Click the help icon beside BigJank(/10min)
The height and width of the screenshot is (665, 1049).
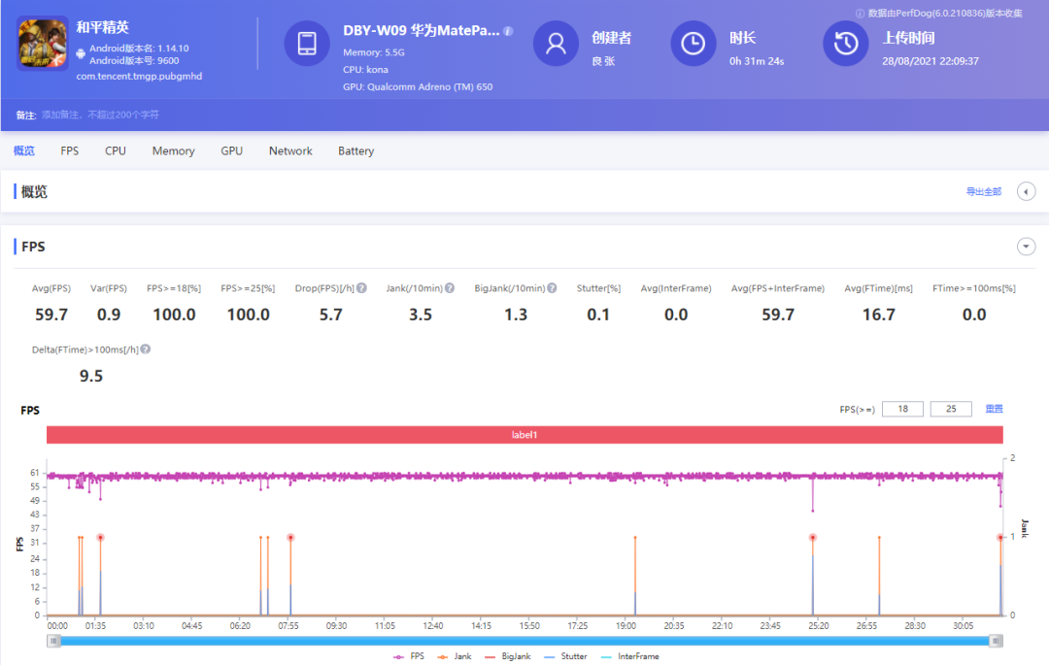tap(552, 288)
